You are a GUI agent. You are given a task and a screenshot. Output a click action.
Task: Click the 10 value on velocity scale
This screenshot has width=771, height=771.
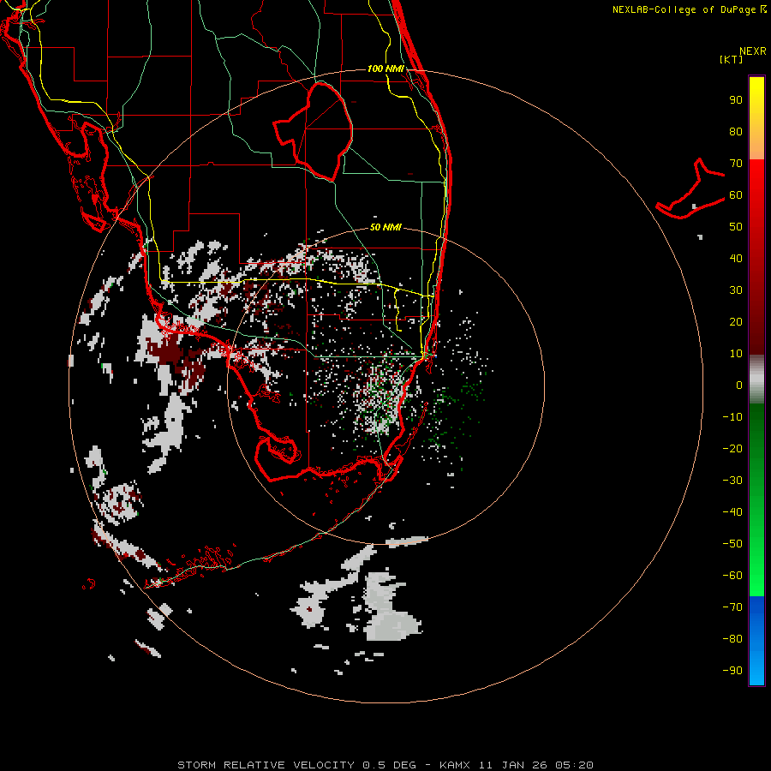click(736, 354)
